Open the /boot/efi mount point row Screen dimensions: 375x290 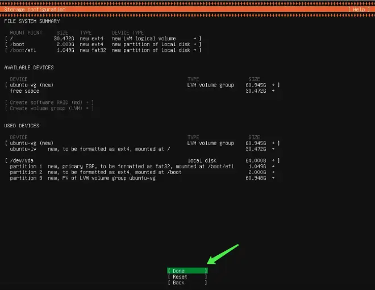pos(103,50)
